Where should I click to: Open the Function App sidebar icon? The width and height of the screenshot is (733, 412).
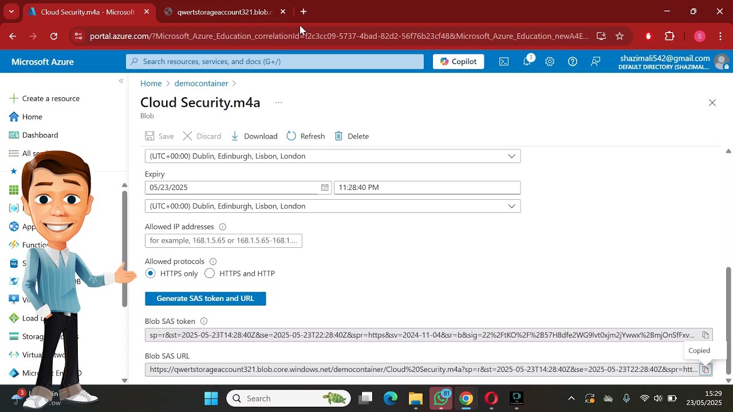point(14,245)
